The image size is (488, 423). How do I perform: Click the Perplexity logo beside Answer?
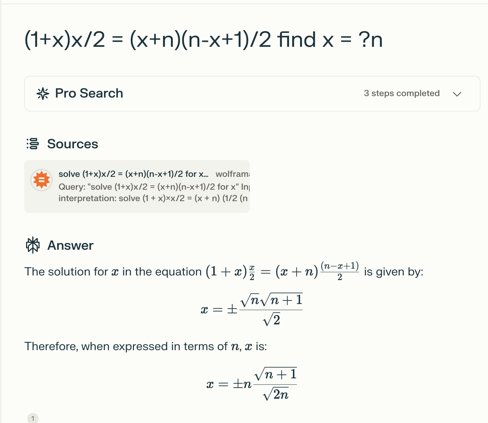coord(33,245)
